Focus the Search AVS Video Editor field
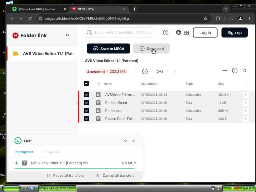This screenshot has width=256, height=192. tap(119, 32)
